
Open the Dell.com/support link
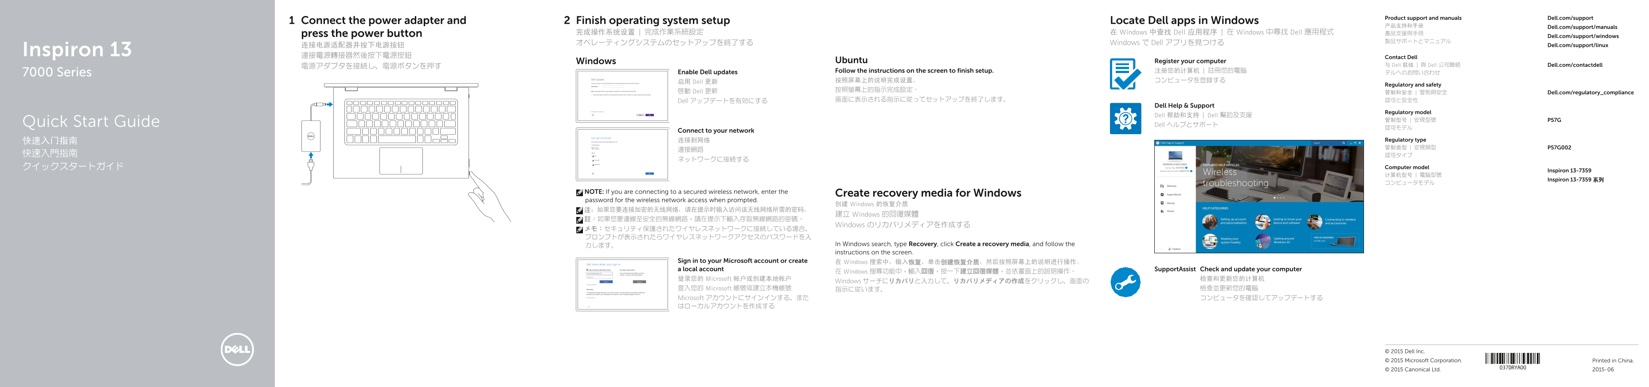(1570, 18)
